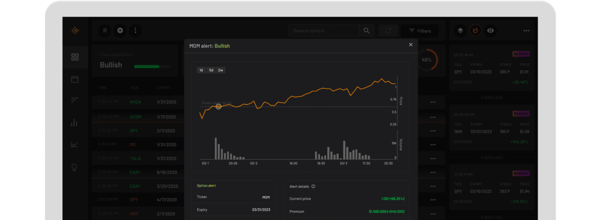Click the bookmark icon in top toolbar
The height and width of the screenshot is (220, 600).
[x=105, y=30]
